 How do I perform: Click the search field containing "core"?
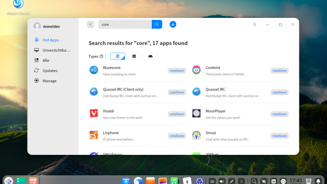click(125, 25)
